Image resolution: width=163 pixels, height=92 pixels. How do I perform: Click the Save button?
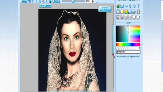[x=24, y=1]
